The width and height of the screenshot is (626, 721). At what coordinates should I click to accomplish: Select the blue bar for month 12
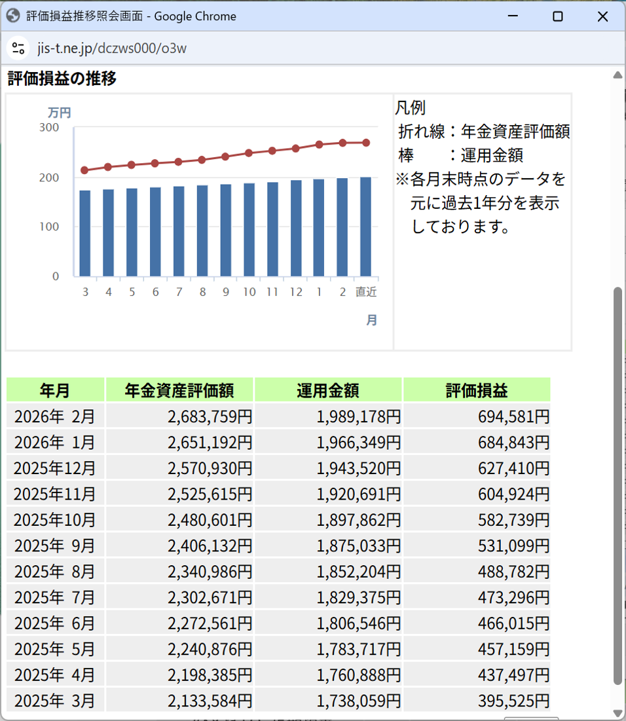[296, 228]
